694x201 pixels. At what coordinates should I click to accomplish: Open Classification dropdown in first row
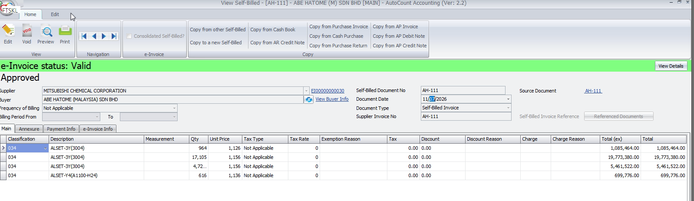pyautogui.click(x=45, y=148)
